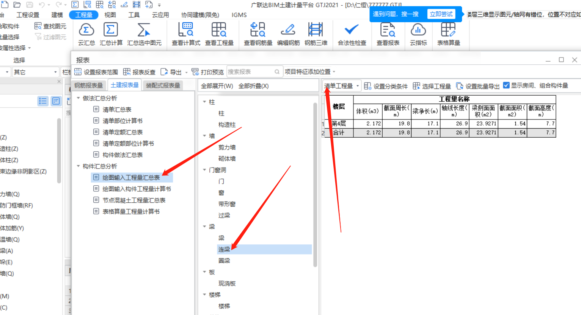Click 设置报表范围 in report toolbar
Image resolution: width=581 pixels, height=315 pixels.
tap(96, 72)
